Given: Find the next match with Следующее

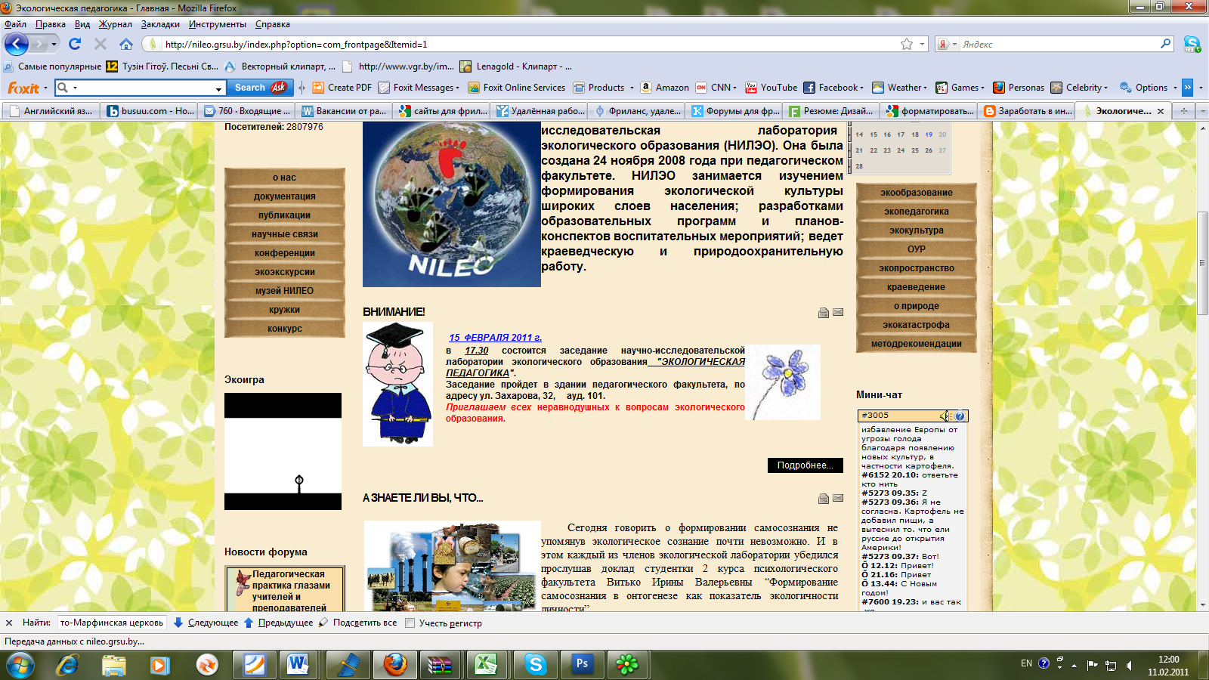Looking at the screenshot, I should tap(206, 623).
